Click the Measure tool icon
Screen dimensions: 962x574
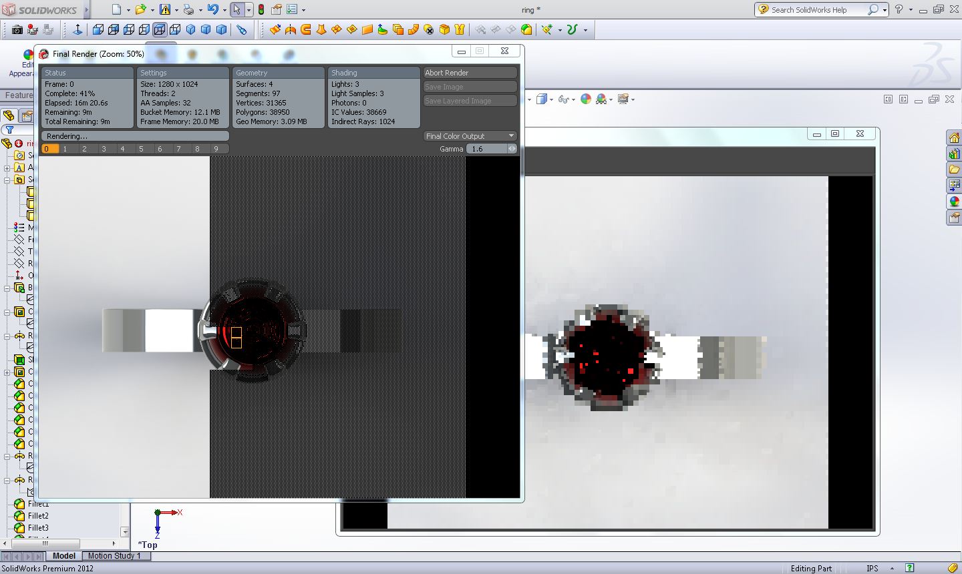tap(242, 29)
